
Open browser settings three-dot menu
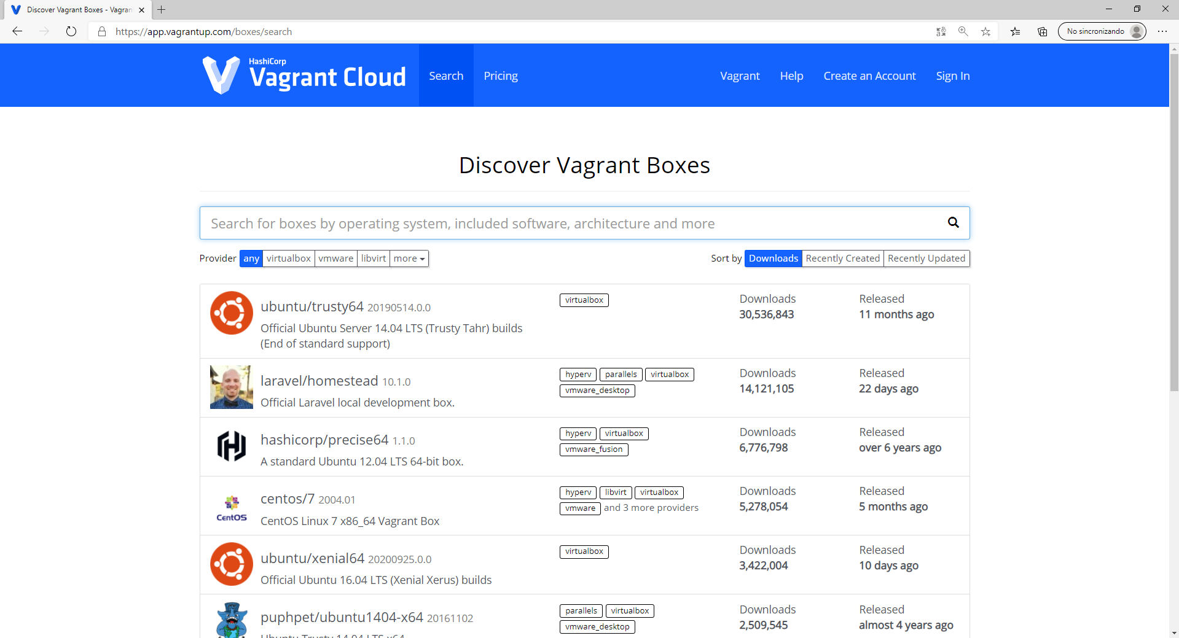click(x=1162, y=31)
